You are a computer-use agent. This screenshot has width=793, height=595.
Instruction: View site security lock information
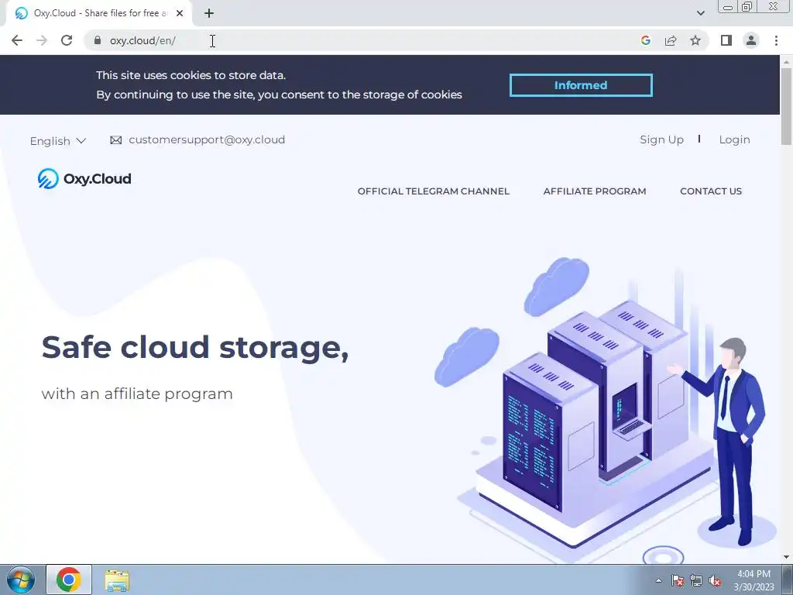(x=98, y=40)
